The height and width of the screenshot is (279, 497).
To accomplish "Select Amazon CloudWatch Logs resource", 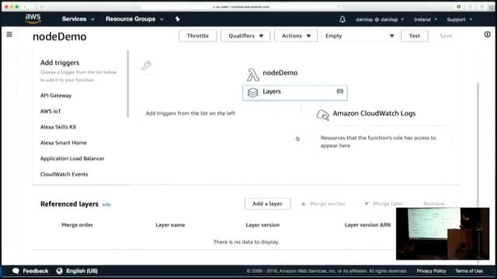I will click(x=374, y=113).
